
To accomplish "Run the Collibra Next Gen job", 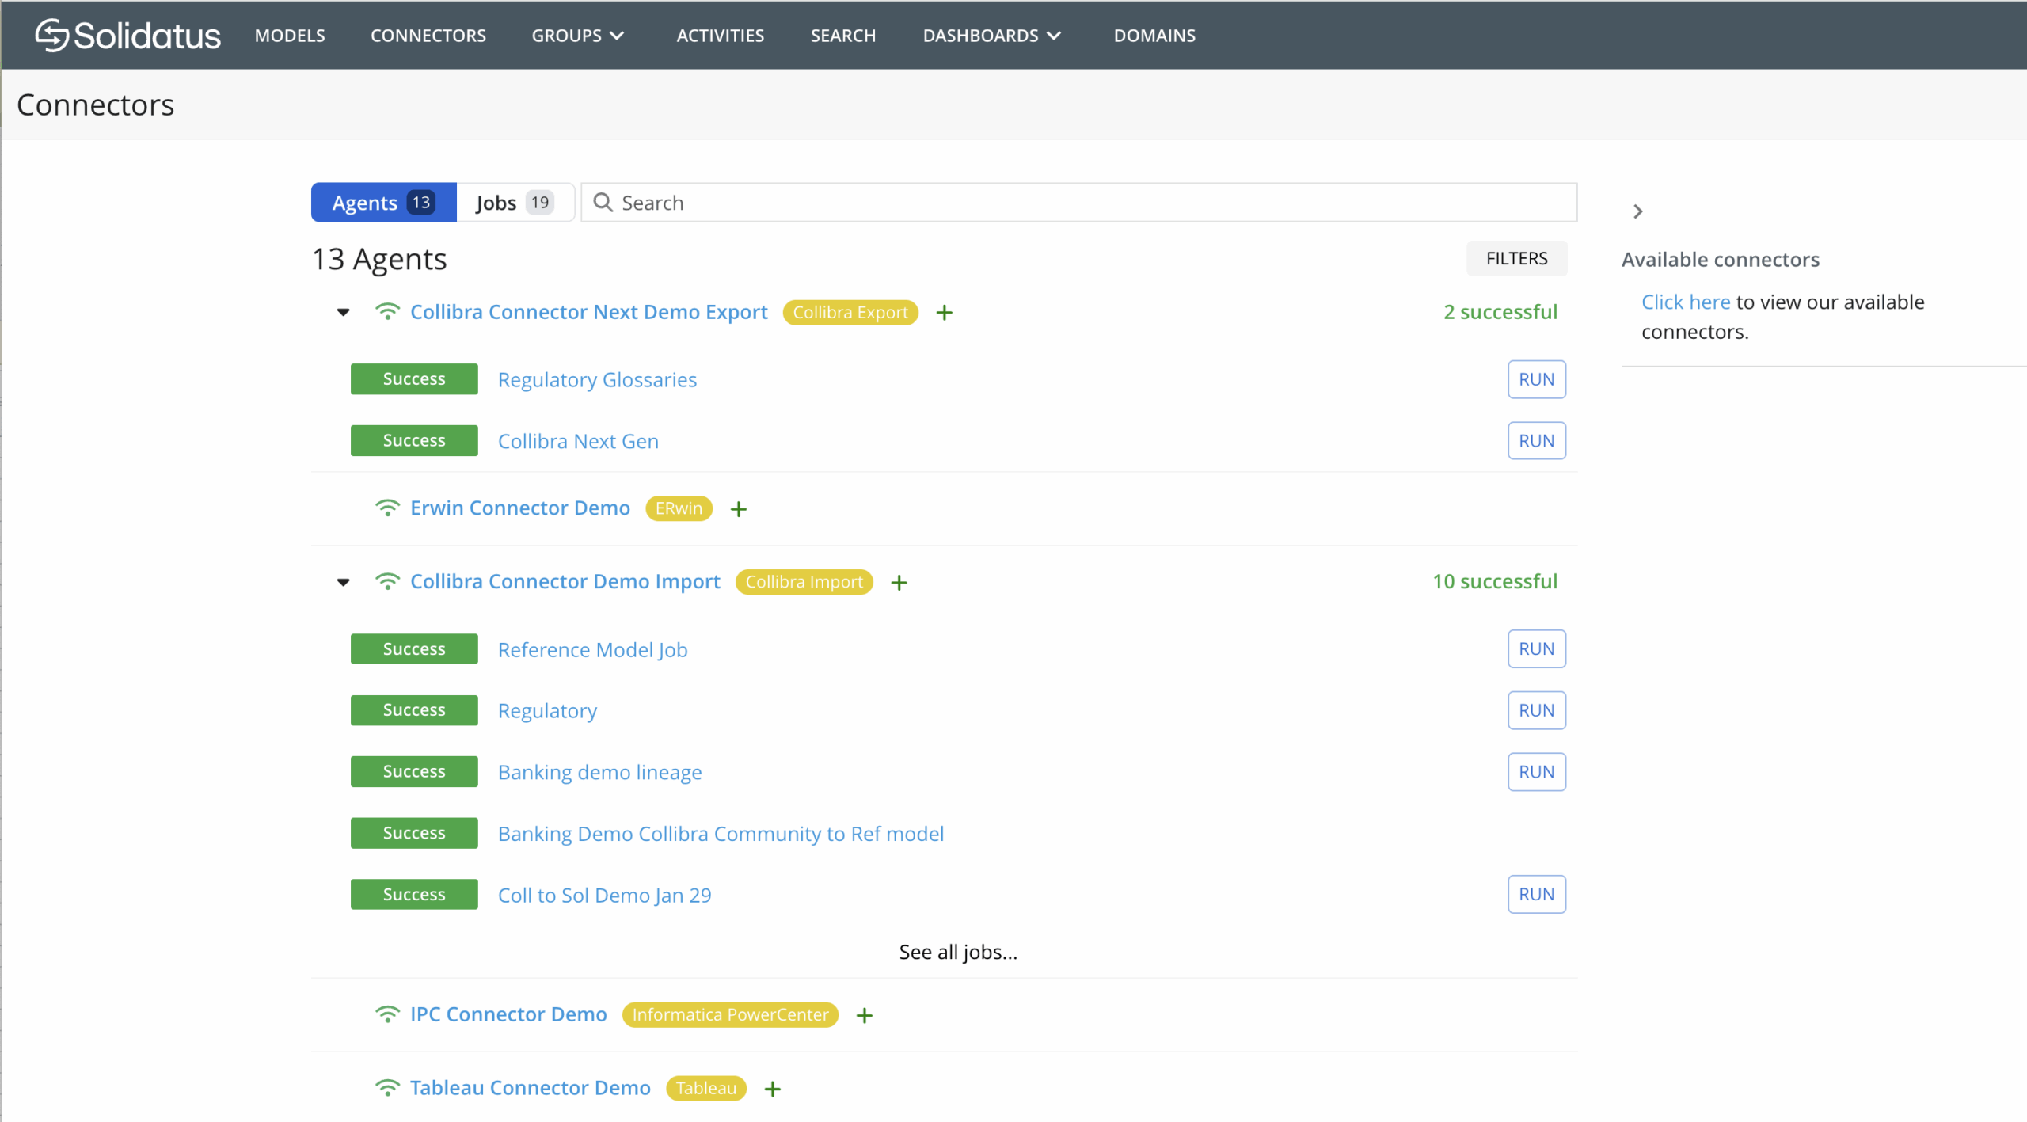I will 1537,441.
